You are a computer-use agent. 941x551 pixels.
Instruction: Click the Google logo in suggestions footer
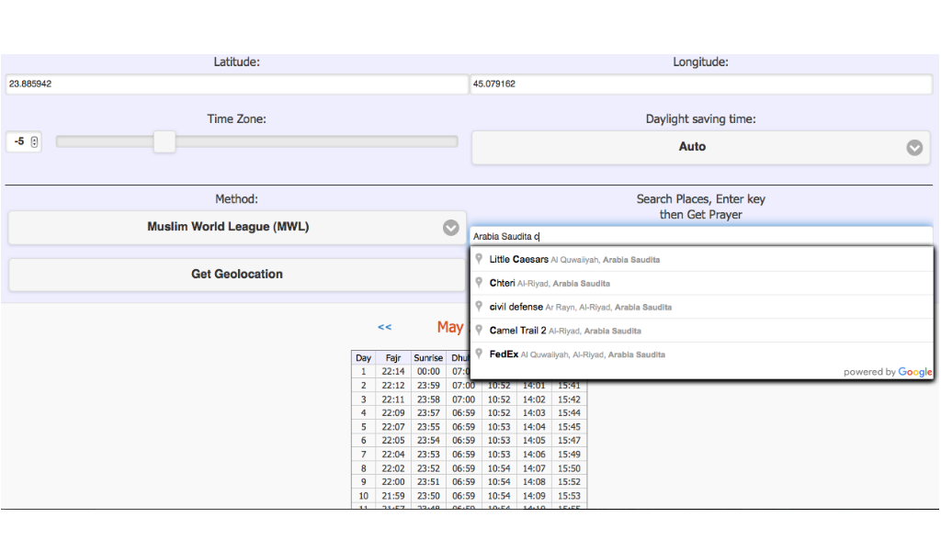[915, 372]
